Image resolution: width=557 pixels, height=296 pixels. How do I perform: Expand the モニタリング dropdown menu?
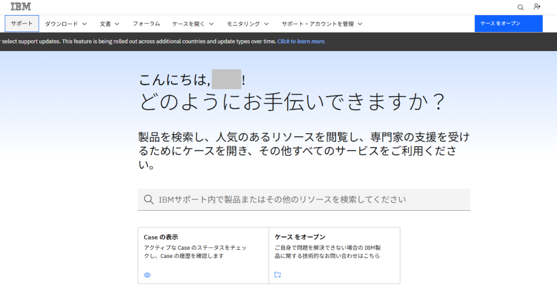point(247,24)
